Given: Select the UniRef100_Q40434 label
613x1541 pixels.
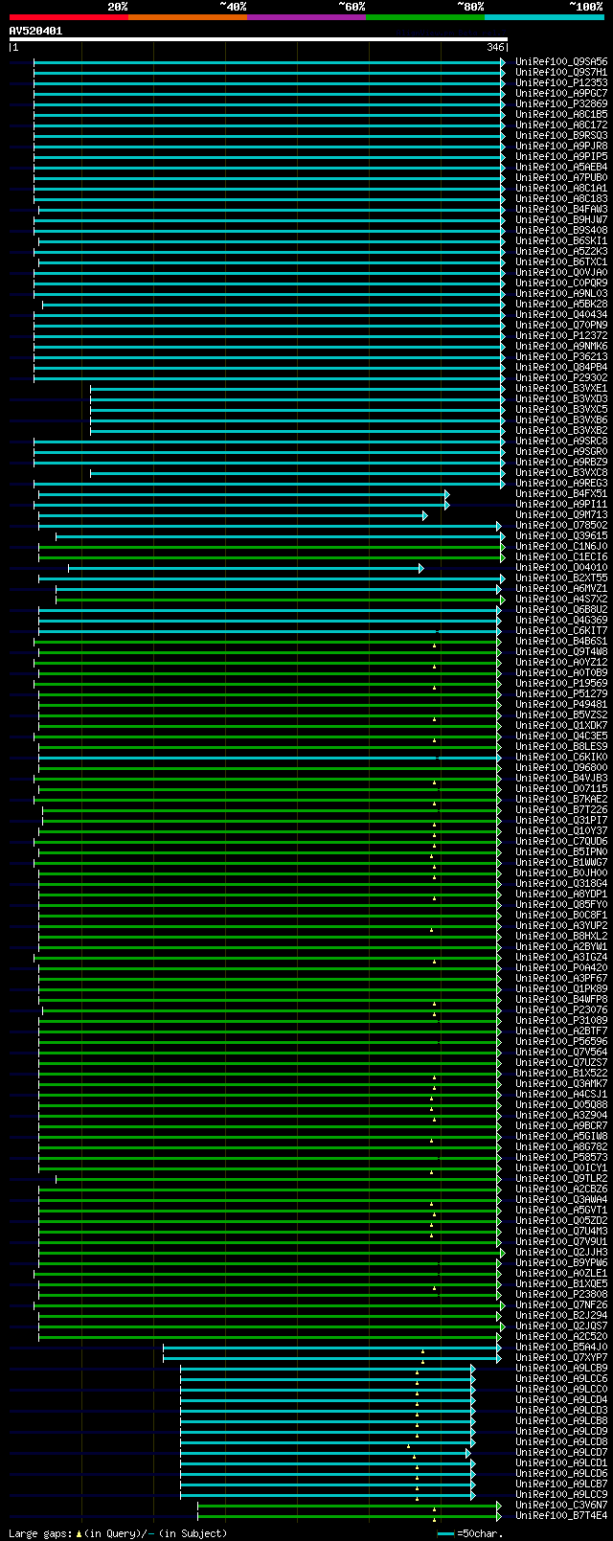Looking at the screenshot, I should pos(561,315).
